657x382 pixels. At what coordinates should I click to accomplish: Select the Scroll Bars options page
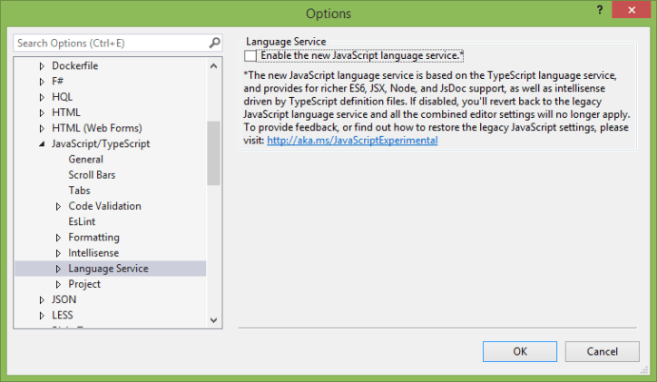tap(92, 175)
